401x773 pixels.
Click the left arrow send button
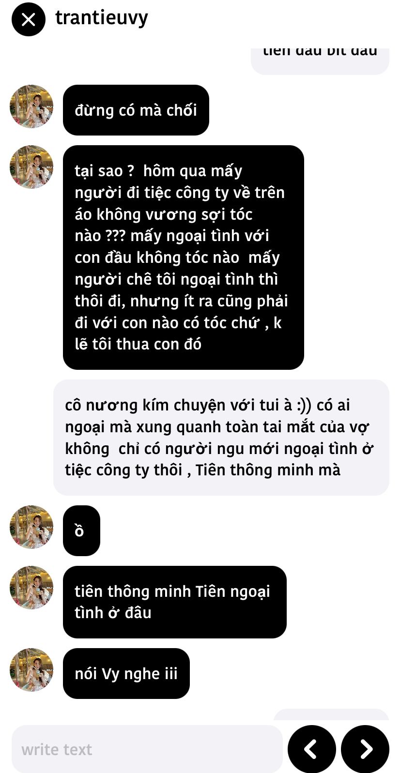(x=312, y=749)
